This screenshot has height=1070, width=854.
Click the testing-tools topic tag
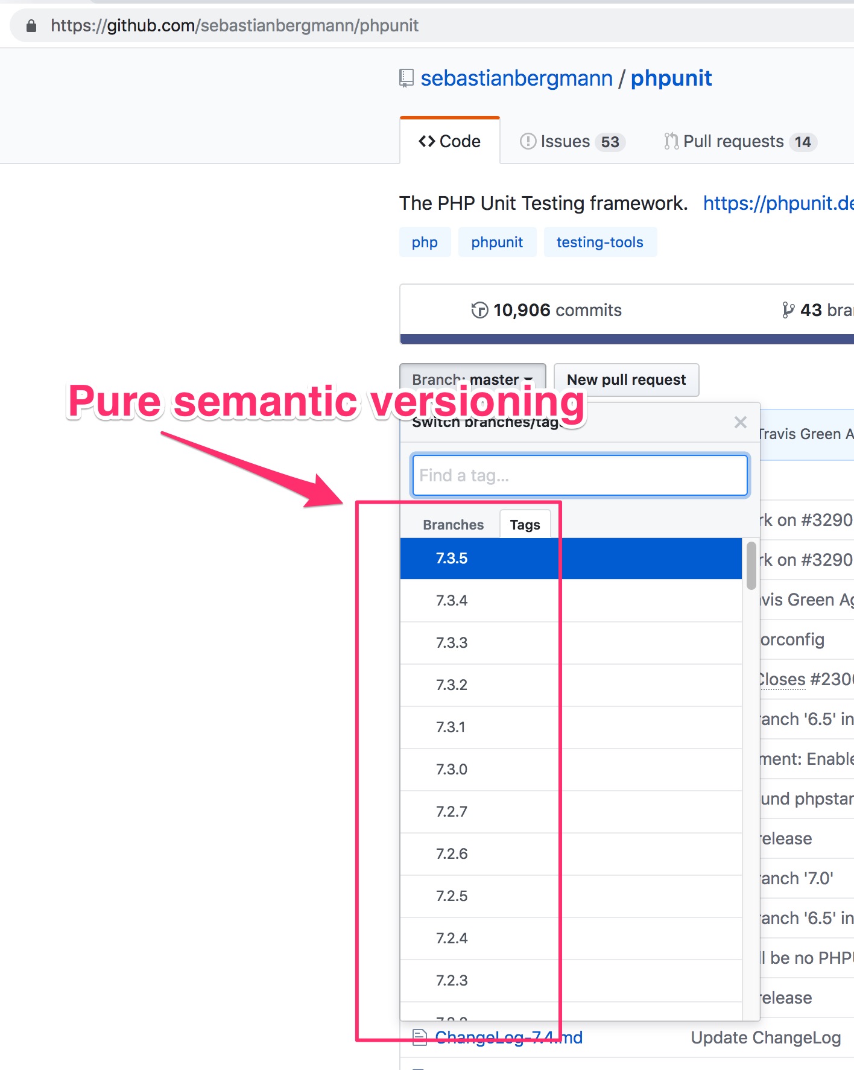[x=600, y=242]
